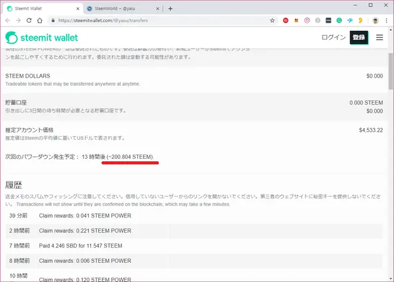Open the hamburger menu on steemit wallet
This screenshot has width=394, height=282.
(379, 38)
